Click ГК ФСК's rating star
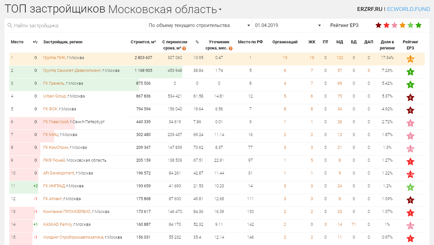Screen dimensions: 434x245 pyautogui.click(x=410, y=110)
